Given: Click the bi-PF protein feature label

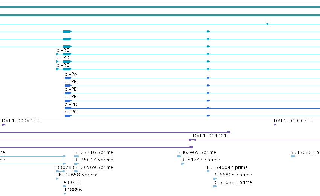Looking at the screenshot, I should (70, 82).
